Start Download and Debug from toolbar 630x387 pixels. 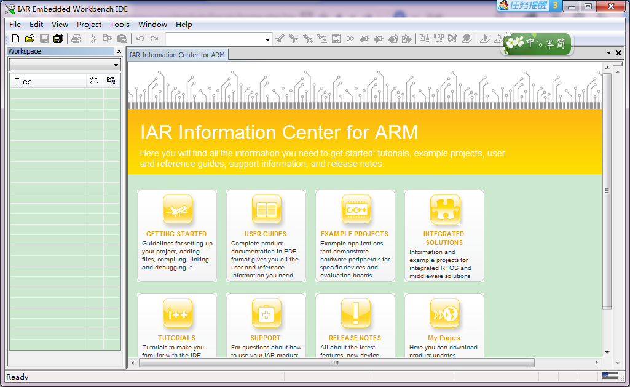(x=485, y=39)
